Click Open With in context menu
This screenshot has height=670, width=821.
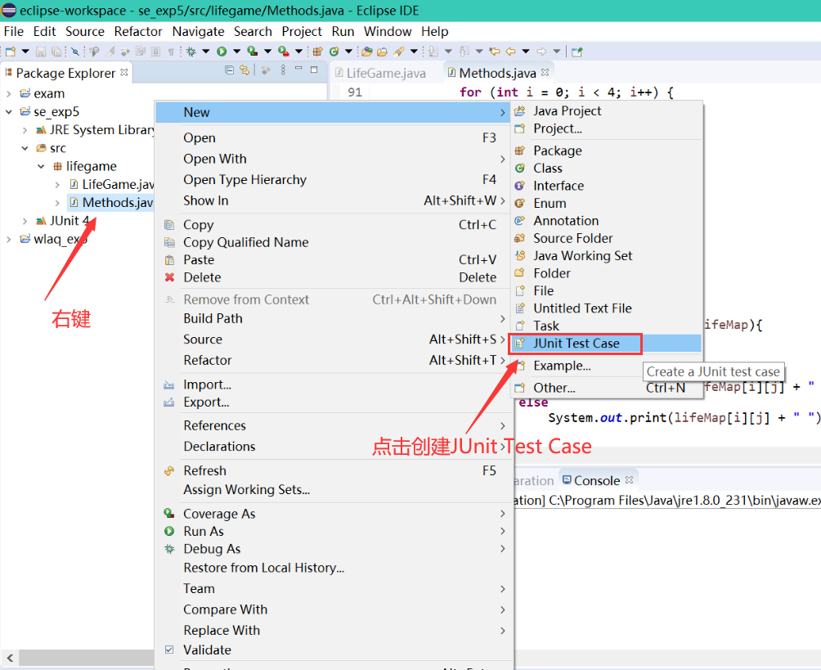(334, 159)
